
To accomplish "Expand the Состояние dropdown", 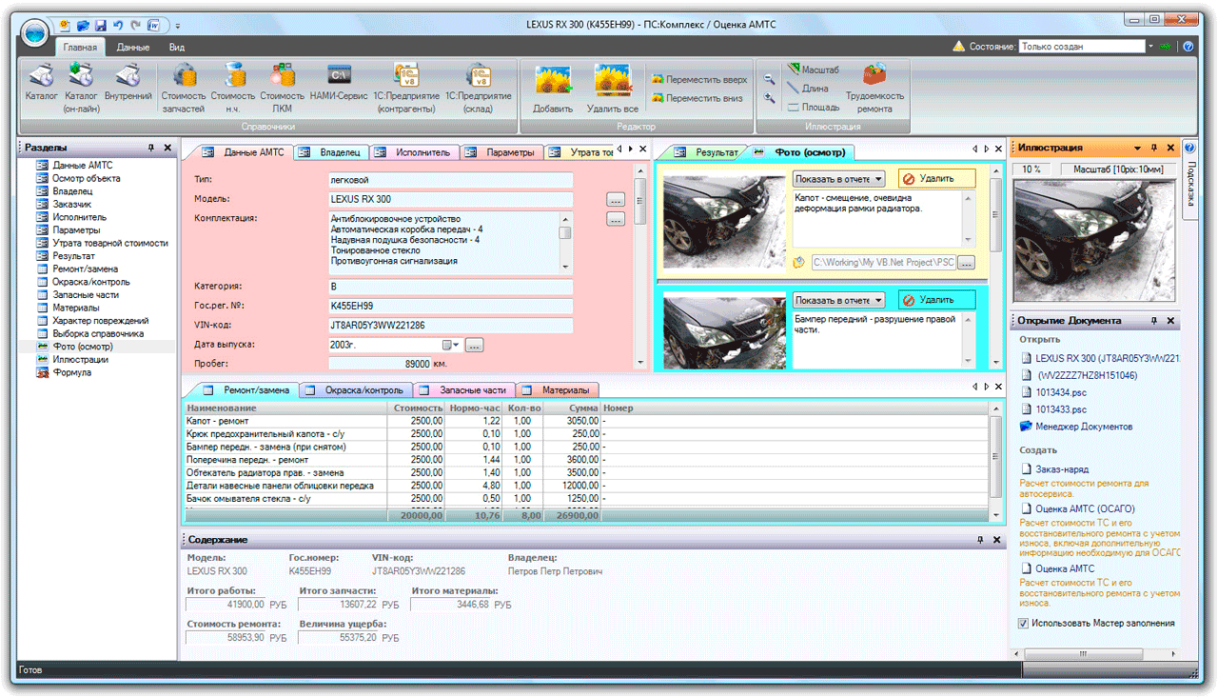I will [x=1152, y=46].
